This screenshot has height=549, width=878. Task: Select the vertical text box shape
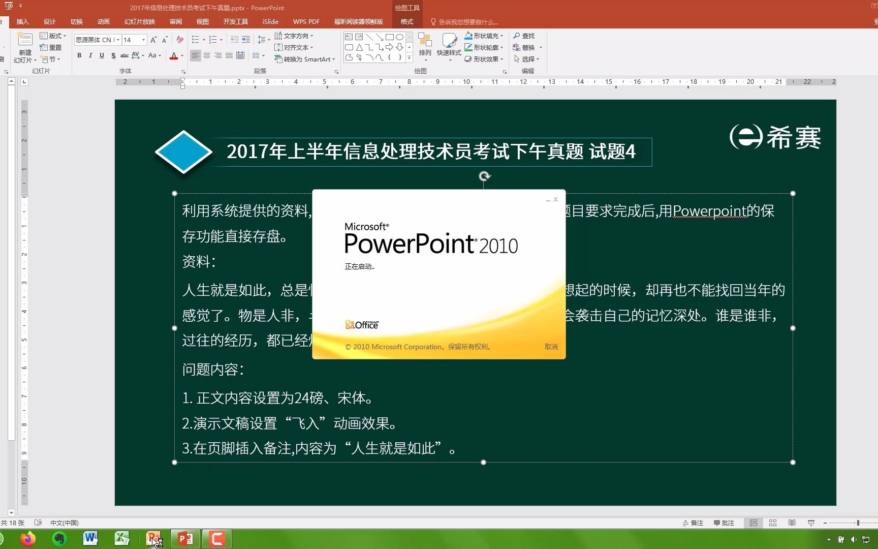[359, 37]
